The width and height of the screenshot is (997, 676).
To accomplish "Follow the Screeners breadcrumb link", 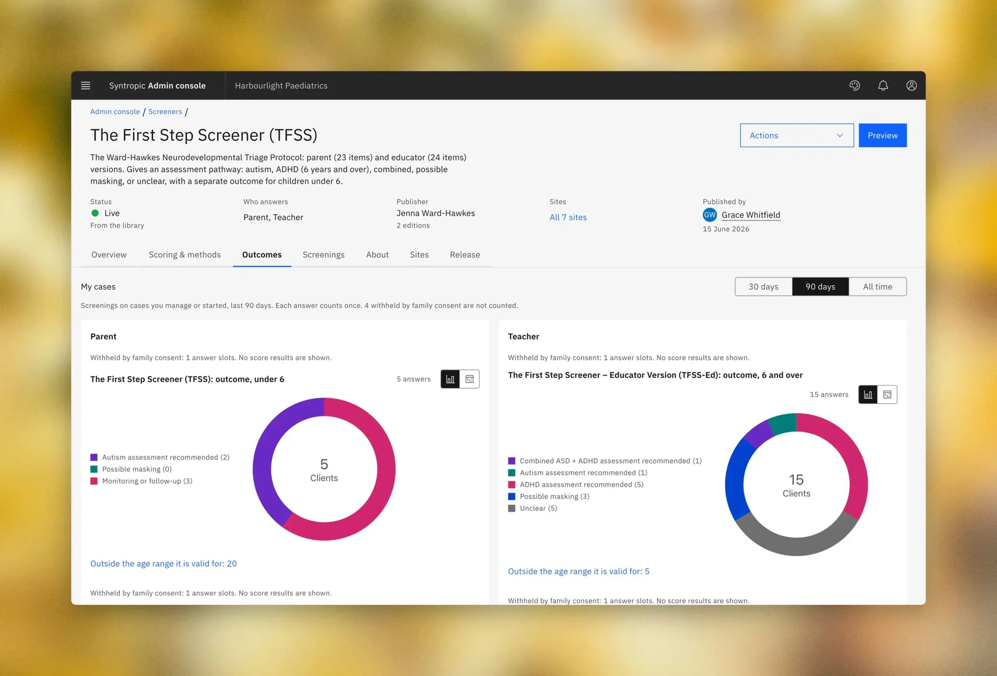I will pos(165,112).
